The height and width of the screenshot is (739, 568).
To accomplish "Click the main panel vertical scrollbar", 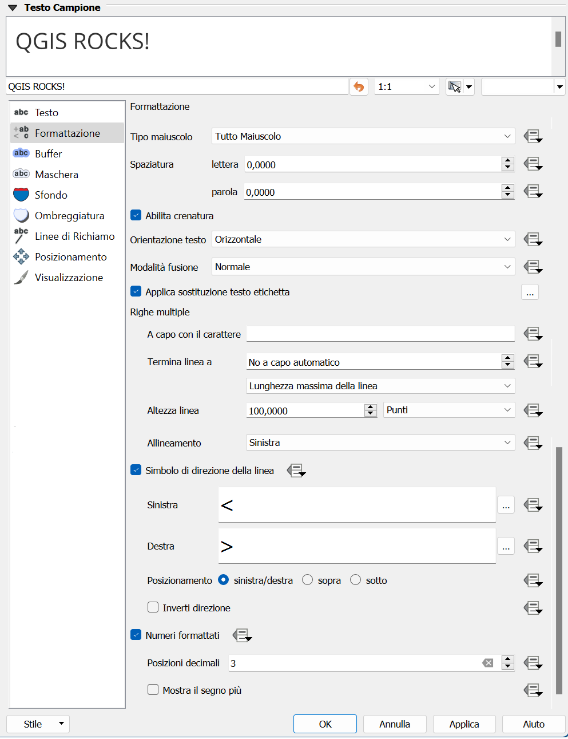I will pos(559,570).
